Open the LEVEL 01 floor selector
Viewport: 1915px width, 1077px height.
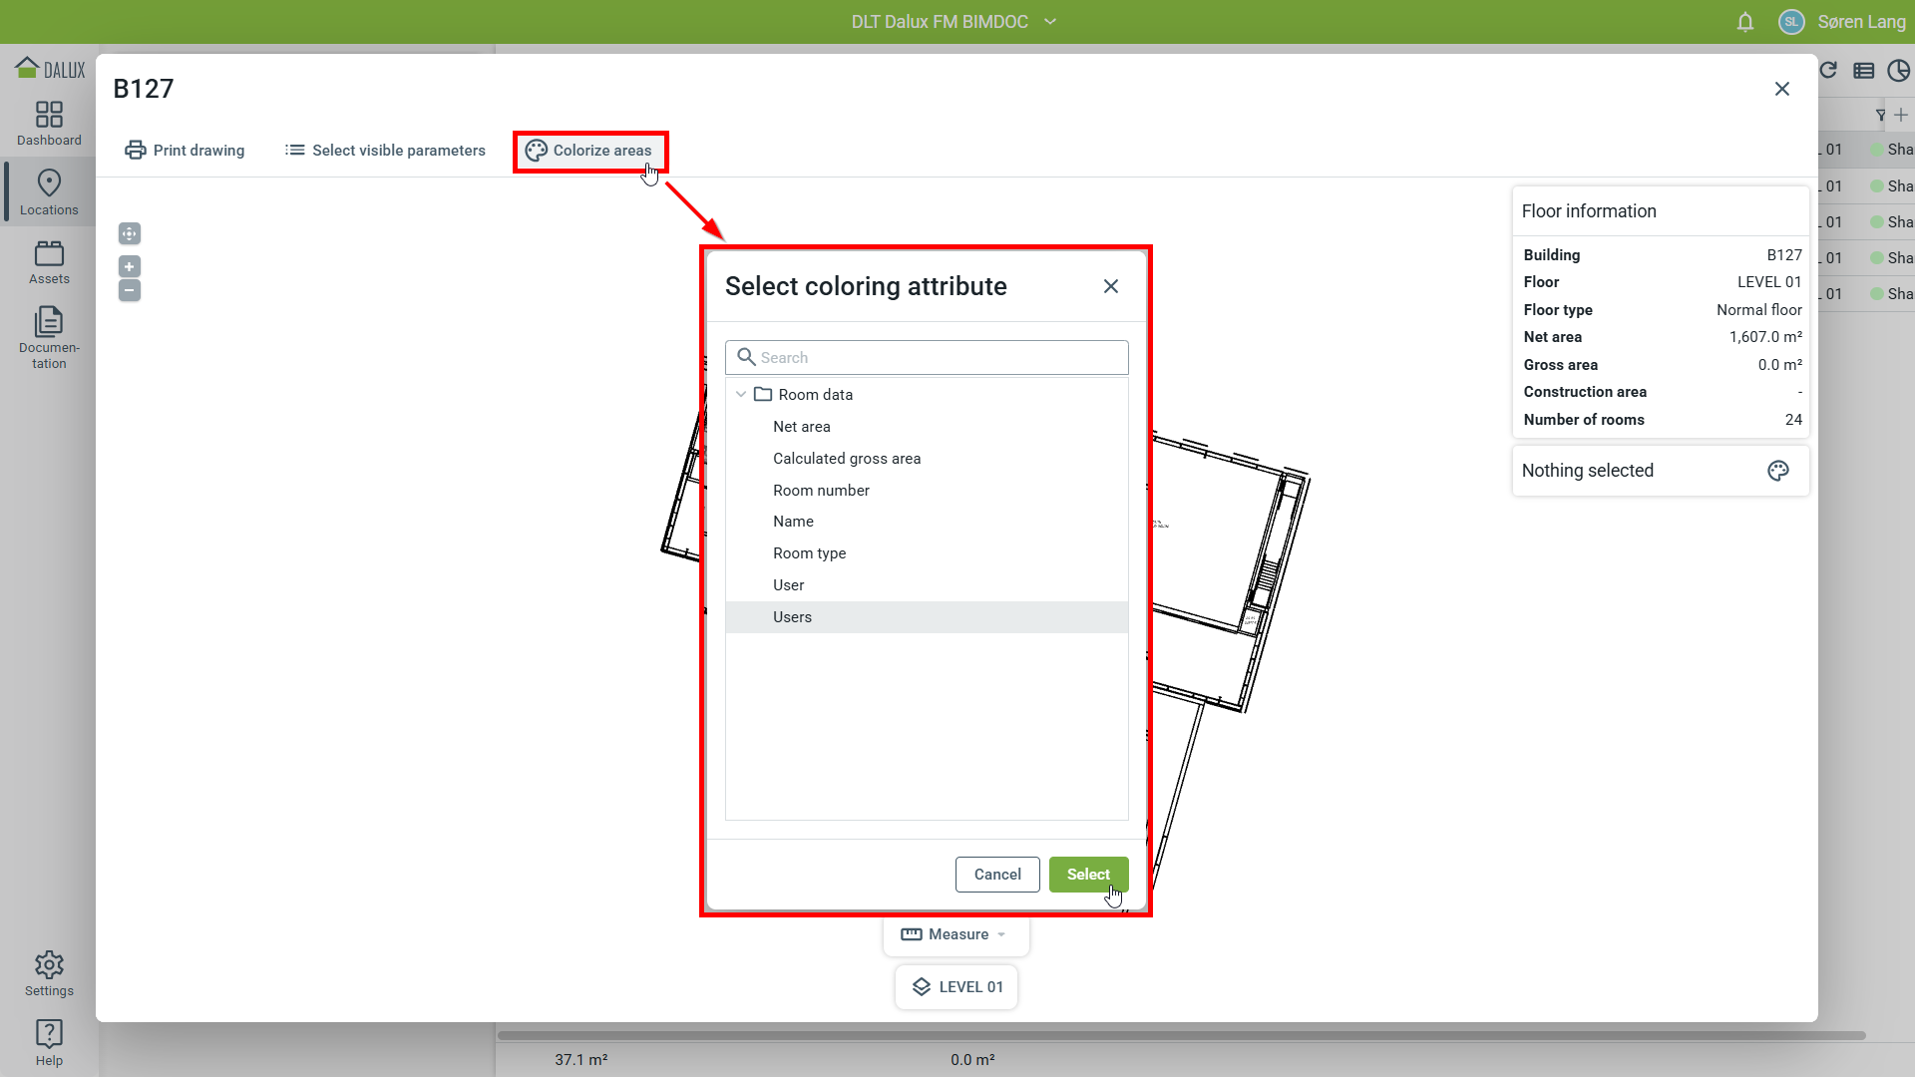tap(957, 987)
